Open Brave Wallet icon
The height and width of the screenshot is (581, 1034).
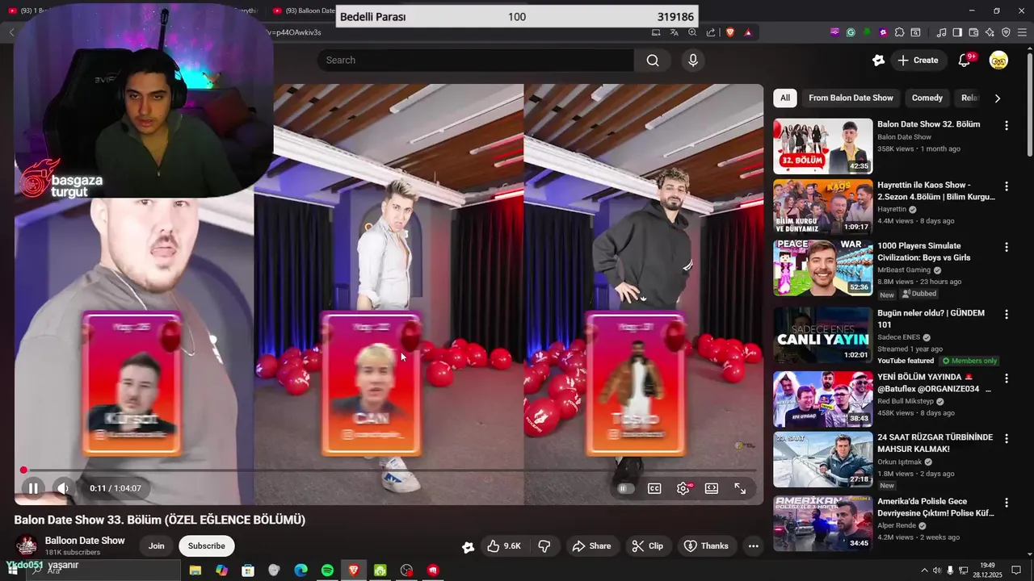(x=973, y=32)
